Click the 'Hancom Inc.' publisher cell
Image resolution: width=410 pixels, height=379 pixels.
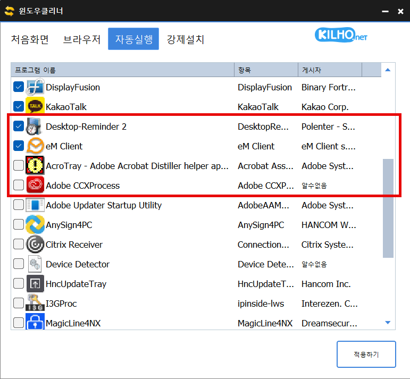point(326,284)
